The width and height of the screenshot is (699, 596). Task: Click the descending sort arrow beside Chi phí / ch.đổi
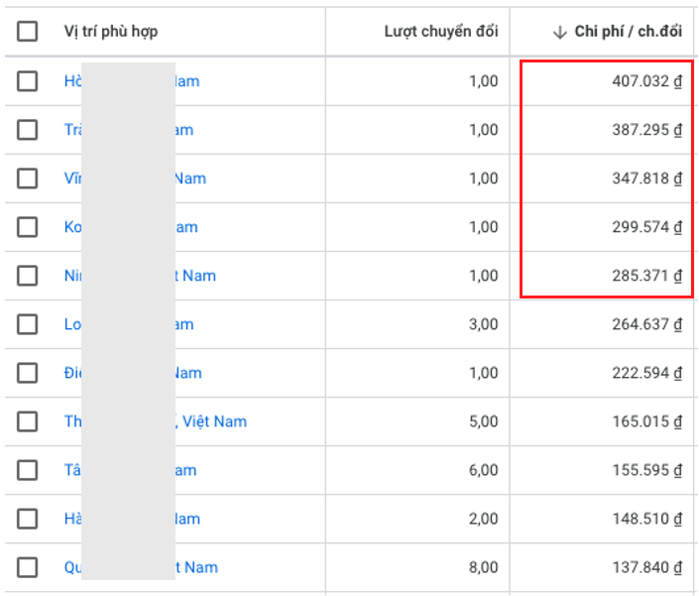tap(560, 32)
